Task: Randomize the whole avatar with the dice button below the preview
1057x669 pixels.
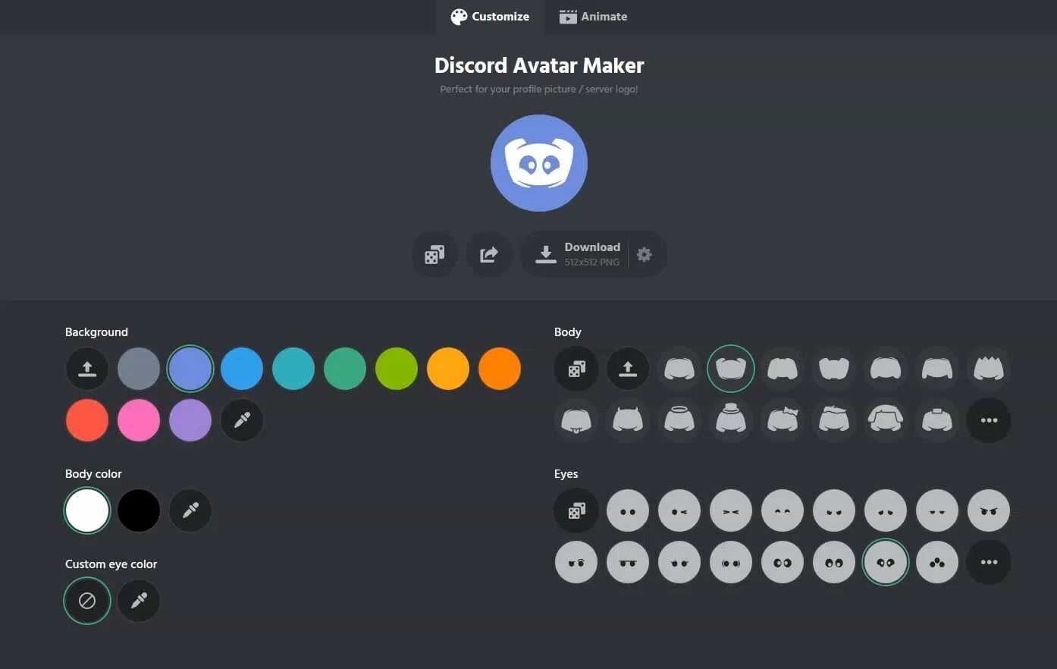Action: point(434,254)
